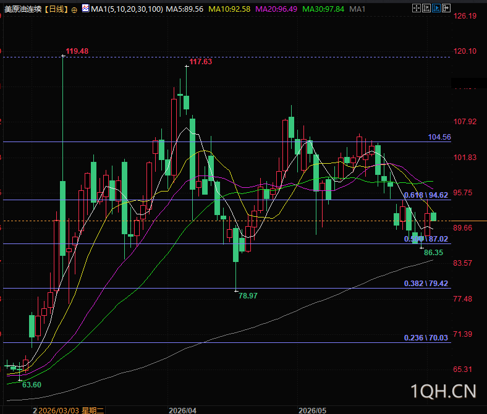This screenshot has width=487, height=414.
Task: Select the tall green candle under 119.48
Action: [x=63, y=218]
